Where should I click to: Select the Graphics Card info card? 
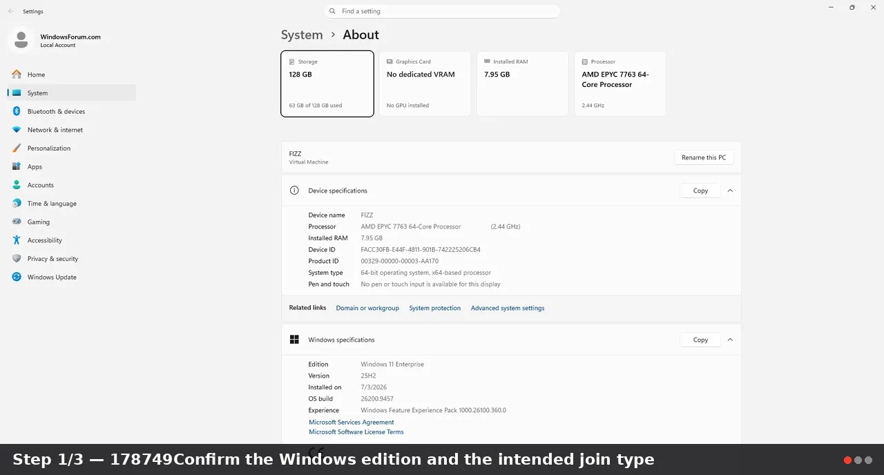tap(425, 84)
